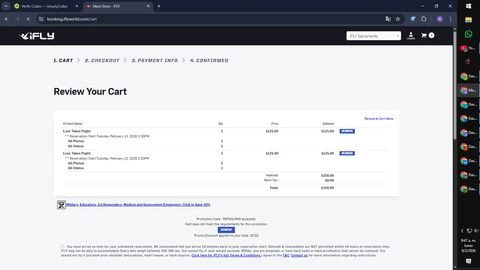Remove the second Love Takes Flight item

coord(347,153)
